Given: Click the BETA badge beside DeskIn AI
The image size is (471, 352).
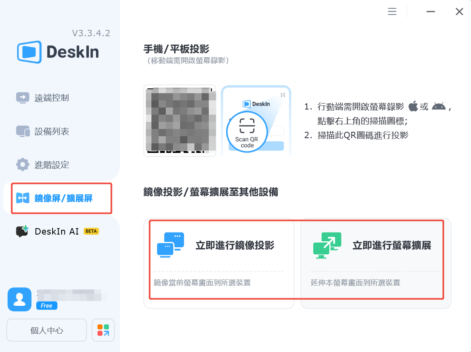Looking at the screenshot, I should pos(91,231).
